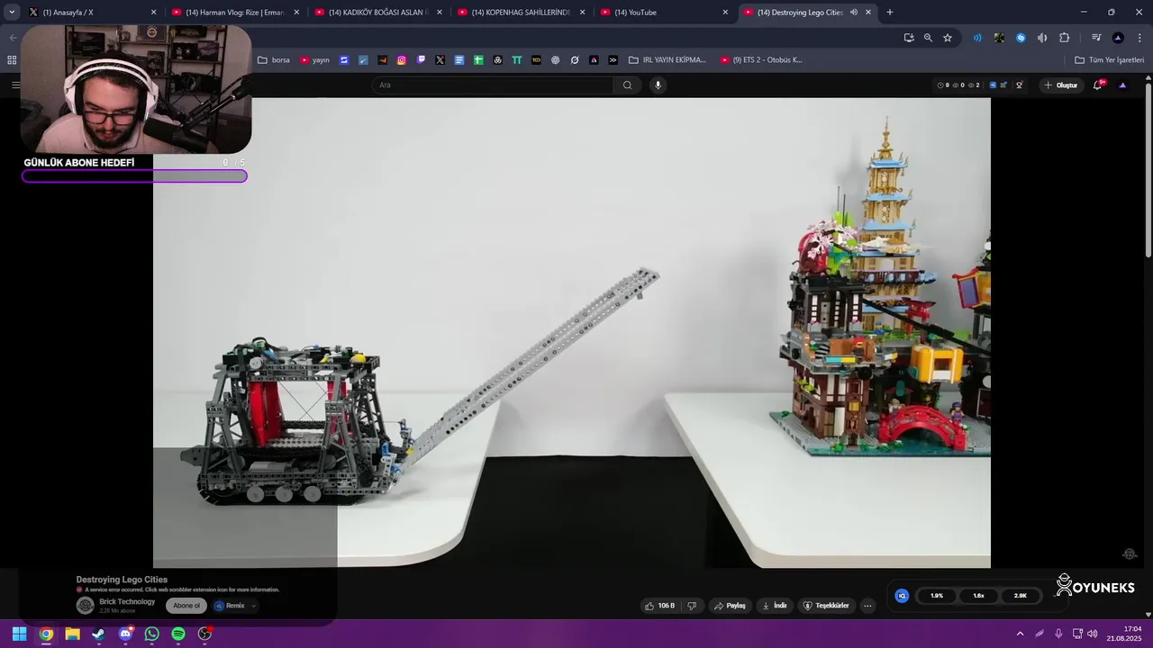Click the İndir download button
Screen dimensions: 1153x648
pos(775,606)
